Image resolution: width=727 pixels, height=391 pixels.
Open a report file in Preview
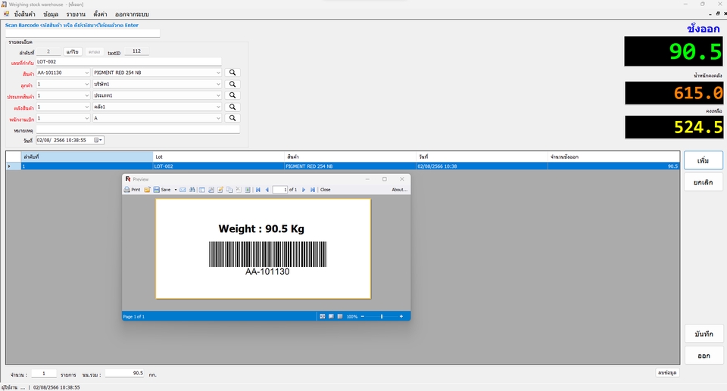[147, 190]
